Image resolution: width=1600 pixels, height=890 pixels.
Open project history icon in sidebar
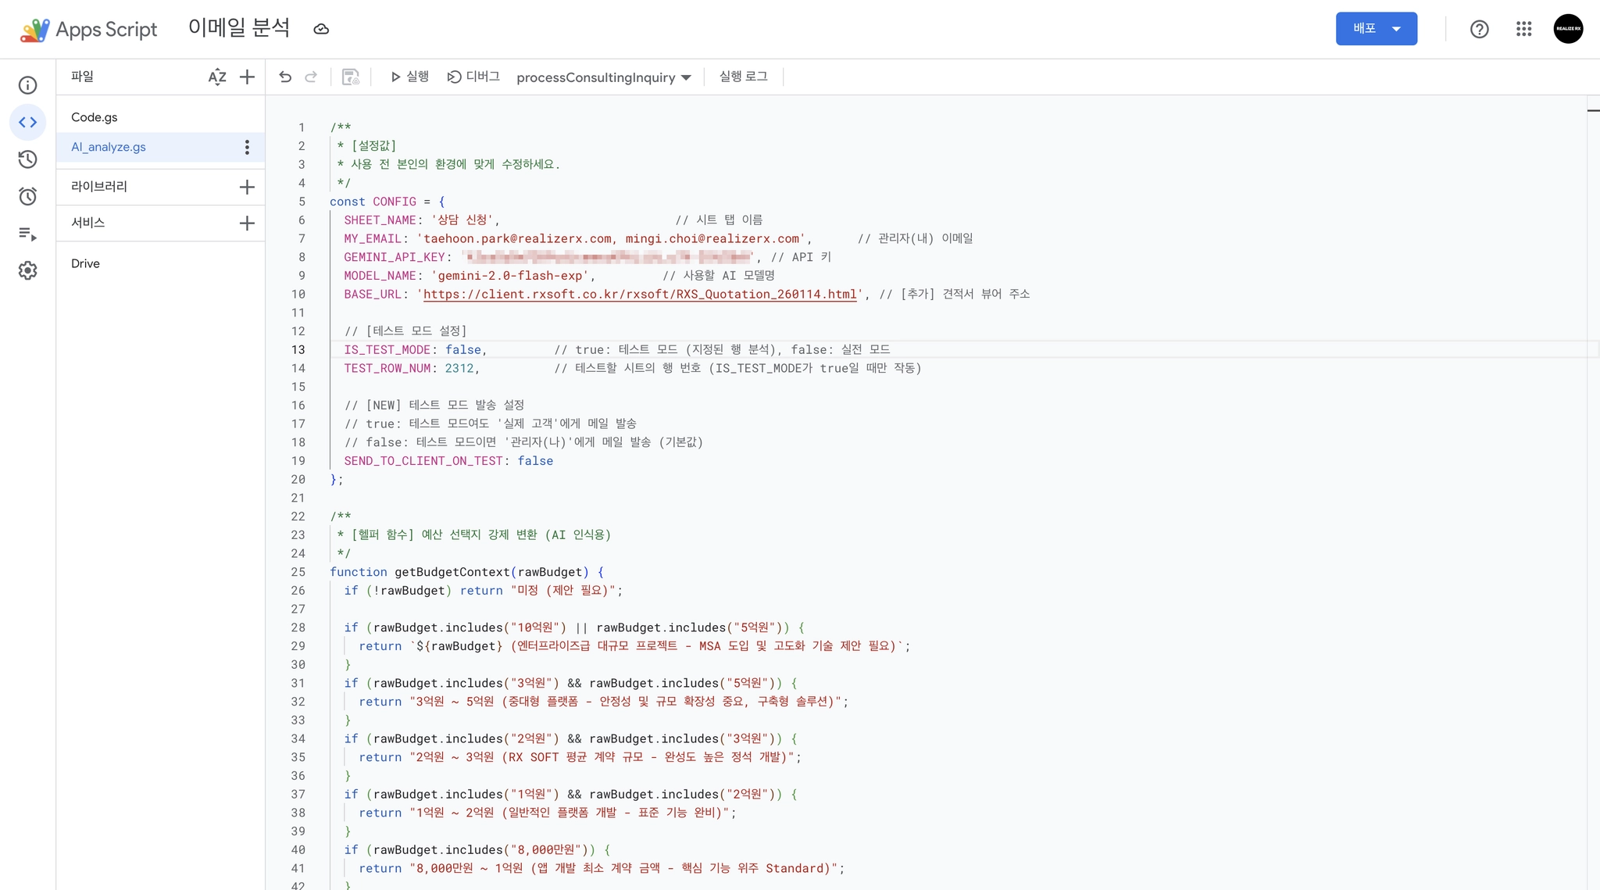click(28, 159)
